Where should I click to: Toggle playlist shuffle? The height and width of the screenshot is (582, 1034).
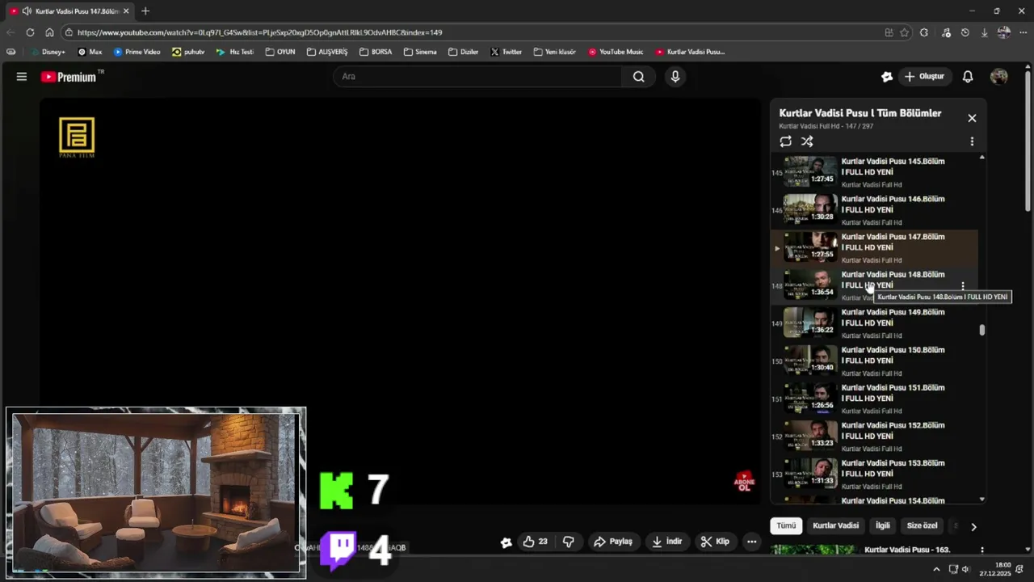807,141
